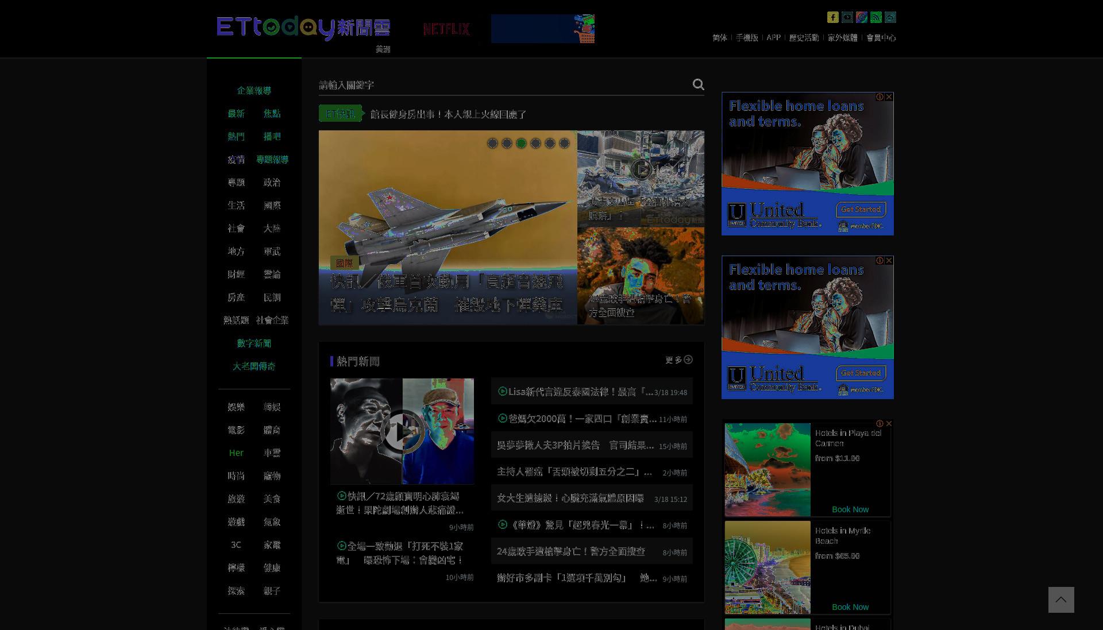1103x630 pixels.
Task: Click ET快訊 館長健身房出事 headline
Action: click(x=448, y=114)
